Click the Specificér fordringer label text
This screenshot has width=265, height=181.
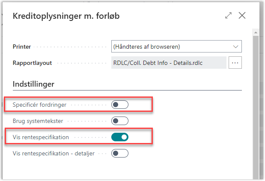(x=39, y=105)
